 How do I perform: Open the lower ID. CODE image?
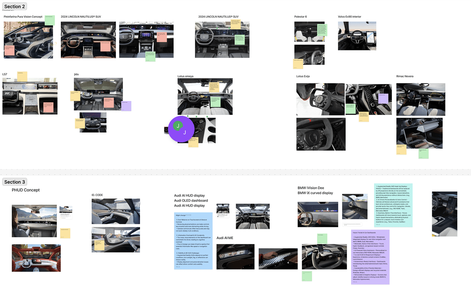point(116,239)
